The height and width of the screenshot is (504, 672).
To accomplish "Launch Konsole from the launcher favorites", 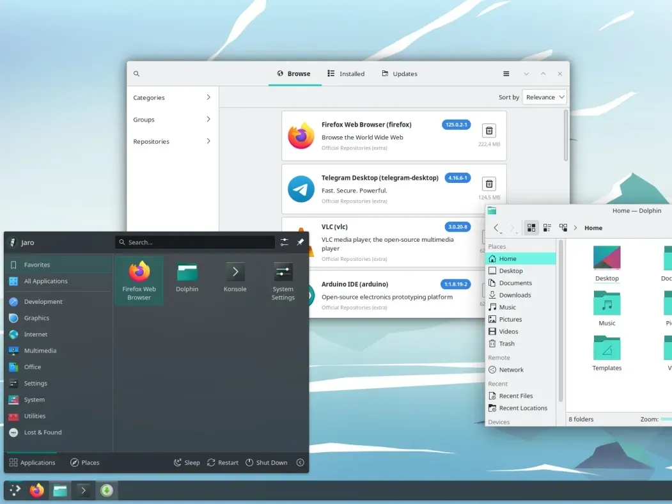I will click(x=235, y=280).
